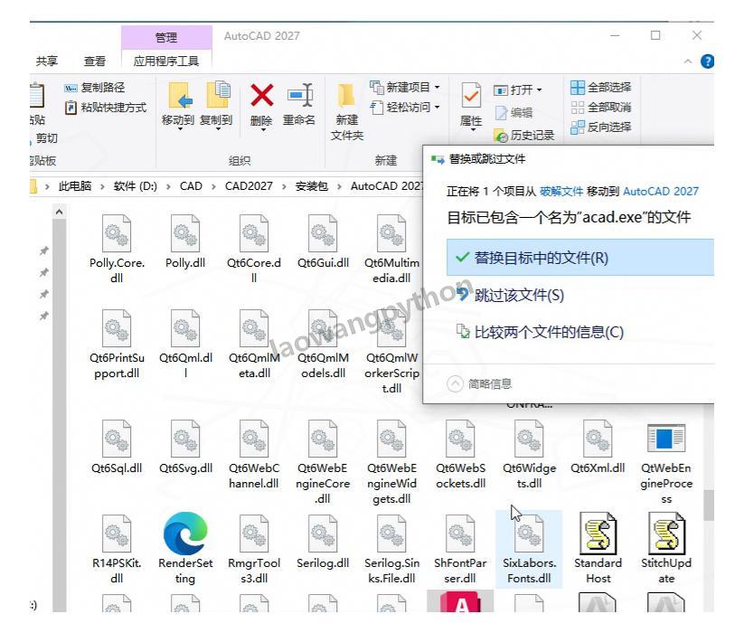Select the red AutoCAD application icon
This screenshot has height=633, width=744.
pos(460,601)
